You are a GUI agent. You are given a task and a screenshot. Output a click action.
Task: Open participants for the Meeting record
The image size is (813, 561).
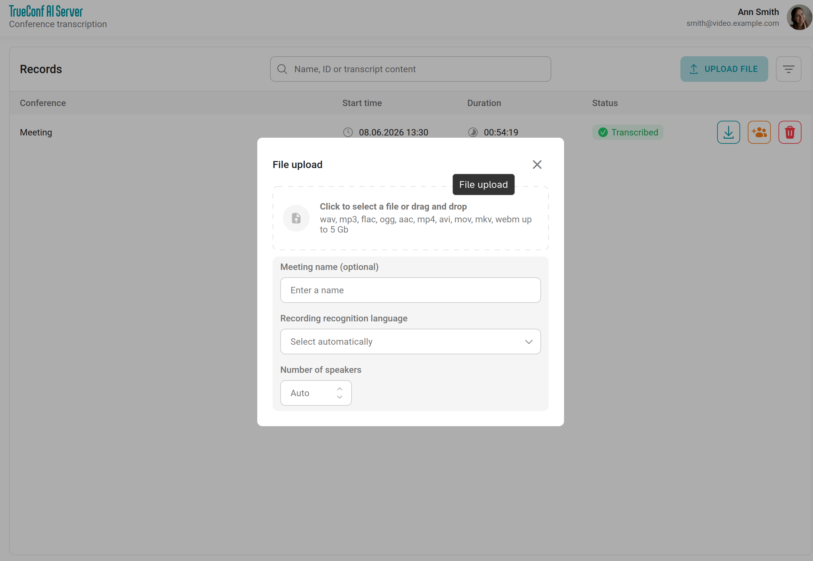759,132
